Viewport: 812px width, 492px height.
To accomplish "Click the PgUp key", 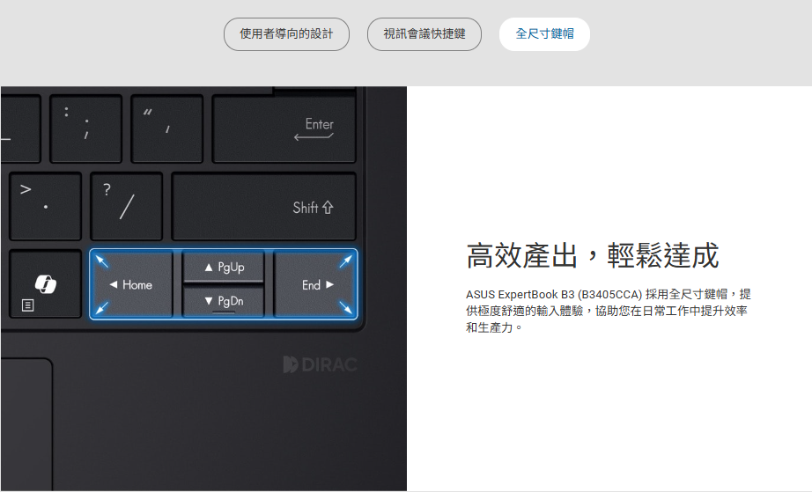I will [224, 267].
